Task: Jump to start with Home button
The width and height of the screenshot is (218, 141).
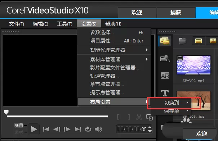Action: pyautogui.click(x=46, y=129)
